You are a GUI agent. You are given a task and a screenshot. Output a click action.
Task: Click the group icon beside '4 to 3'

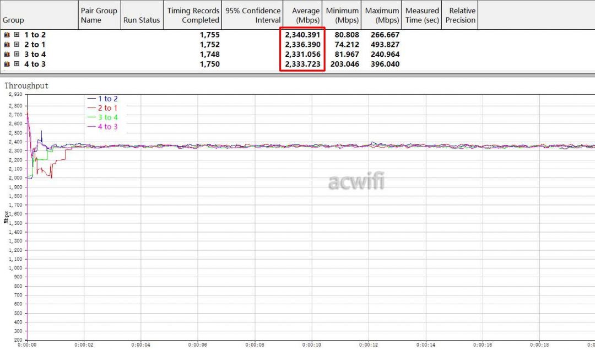pos(7,64)
